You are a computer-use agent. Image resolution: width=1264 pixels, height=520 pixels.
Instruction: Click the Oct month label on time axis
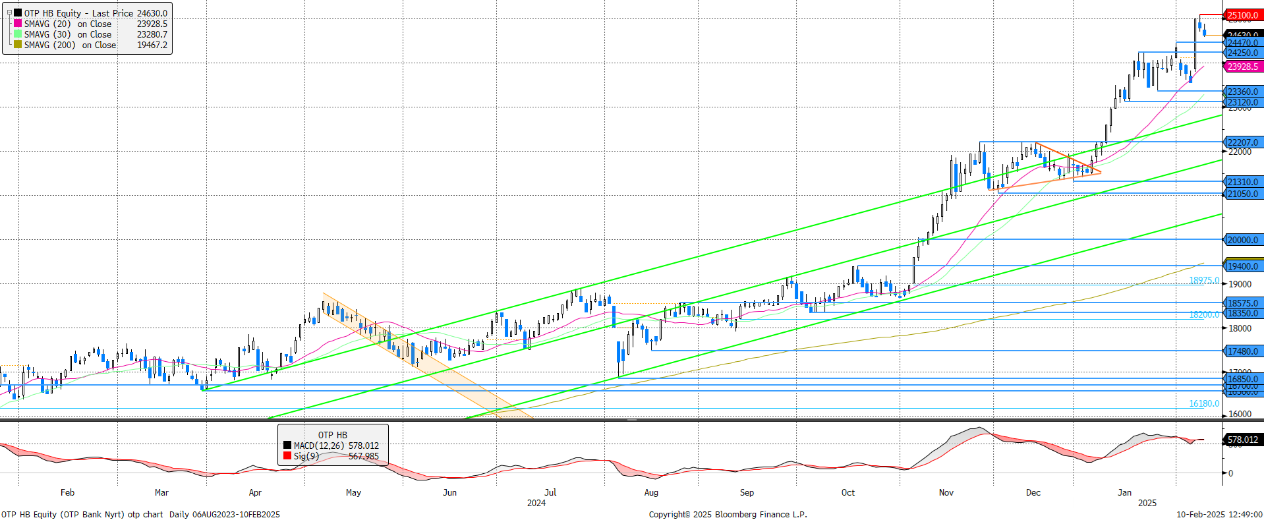pos(848,492)
